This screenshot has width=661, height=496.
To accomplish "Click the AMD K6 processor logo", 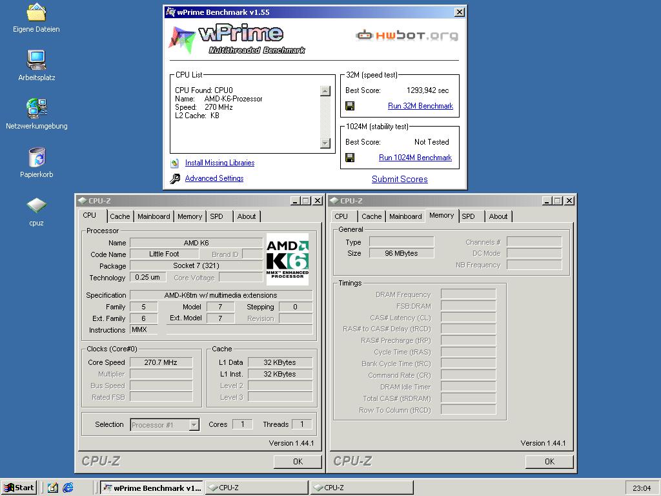I will coord(287,259).
